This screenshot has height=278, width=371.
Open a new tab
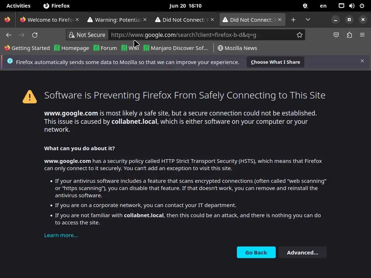click(293, 20)
